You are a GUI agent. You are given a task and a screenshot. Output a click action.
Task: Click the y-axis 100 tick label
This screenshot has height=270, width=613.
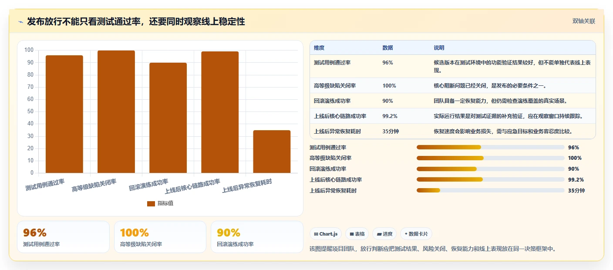29,50
